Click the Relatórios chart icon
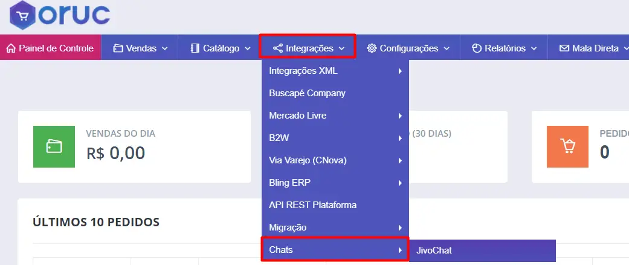The height and width of the screenshot is (265, 629). click(x=476, y=48)
